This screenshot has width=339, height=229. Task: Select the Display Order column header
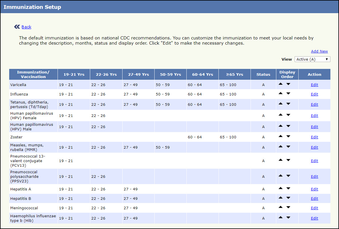[x=287, y=74]
